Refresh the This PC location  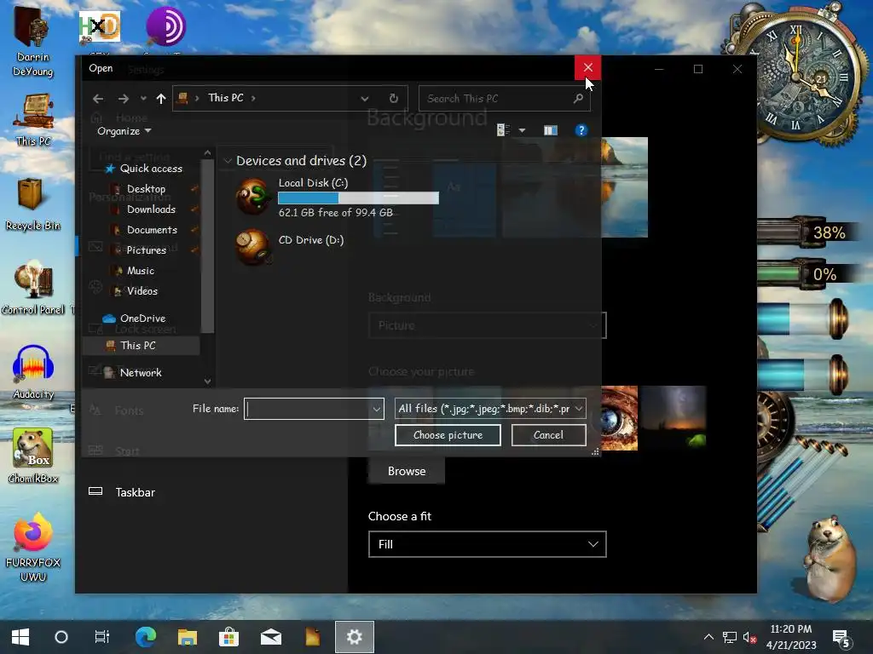(x=394, y=99)
